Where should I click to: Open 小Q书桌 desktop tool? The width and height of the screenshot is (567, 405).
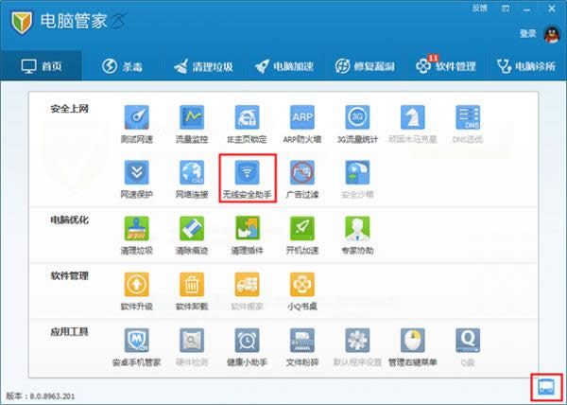302,291
